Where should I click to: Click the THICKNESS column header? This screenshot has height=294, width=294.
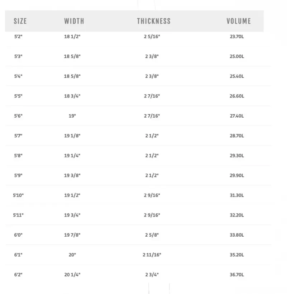click(153, 21)
